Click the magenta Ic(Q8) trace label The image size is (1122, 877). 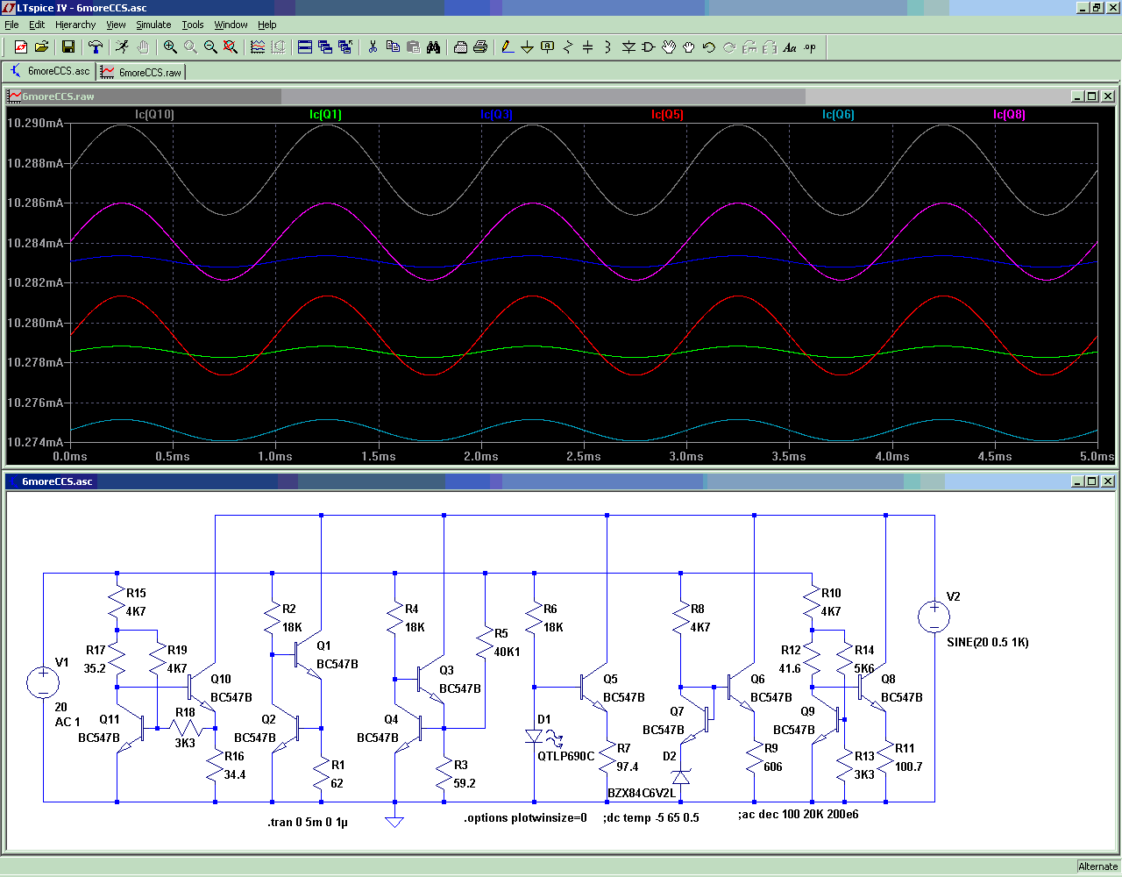[x=1009, y=114]
